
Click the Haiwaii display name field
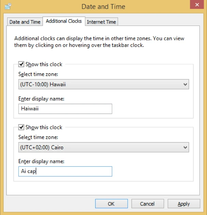(65, 109)
